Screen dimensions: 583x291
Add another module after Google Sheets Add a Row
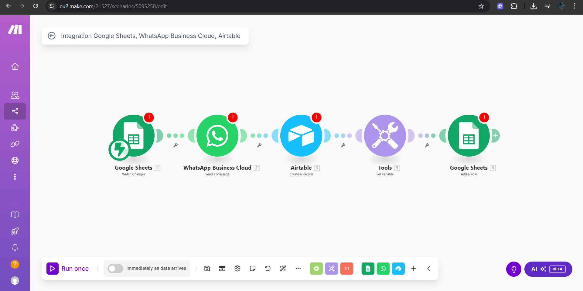tap(496, 136)
